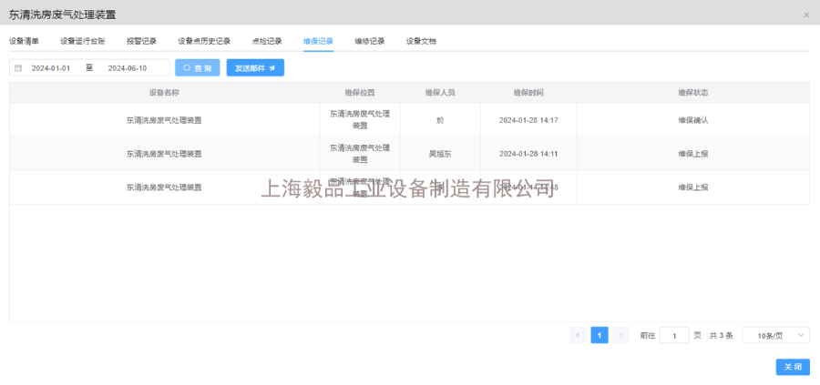Go to the 维修记录 tab

[369, 41]
